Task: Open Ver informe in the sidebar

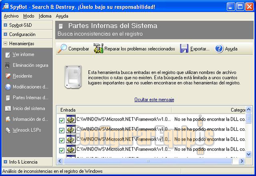Action: coord(23,55)
